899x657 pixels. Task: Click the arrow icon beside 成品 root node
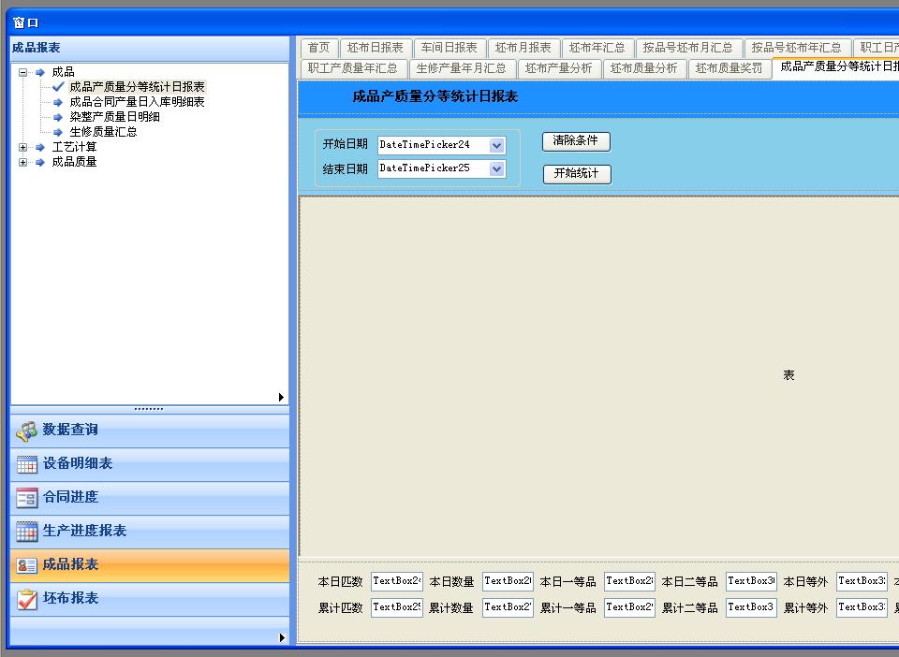click(40, 72)
